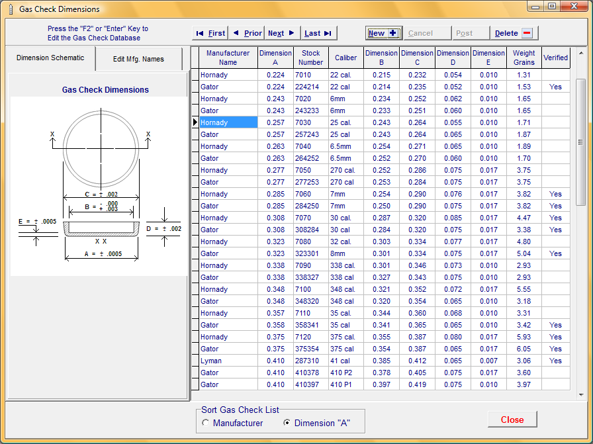Viewport: 593px width, 444px height.
Task: Select stock number 7060 cell
Action: coord(311,194)
